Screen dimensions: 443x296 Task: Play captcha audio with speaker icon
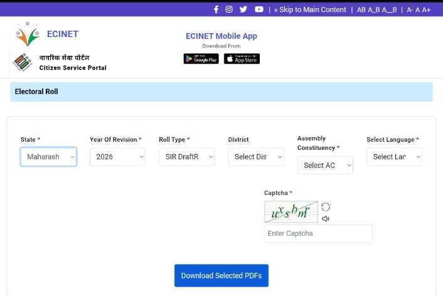pyautogui.click(x=326, y=219)
